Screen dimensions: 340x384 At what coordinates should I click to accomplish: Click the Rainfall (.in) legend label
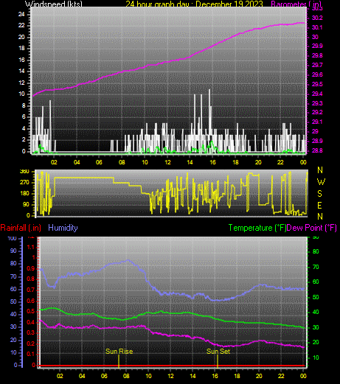[21, 228]
